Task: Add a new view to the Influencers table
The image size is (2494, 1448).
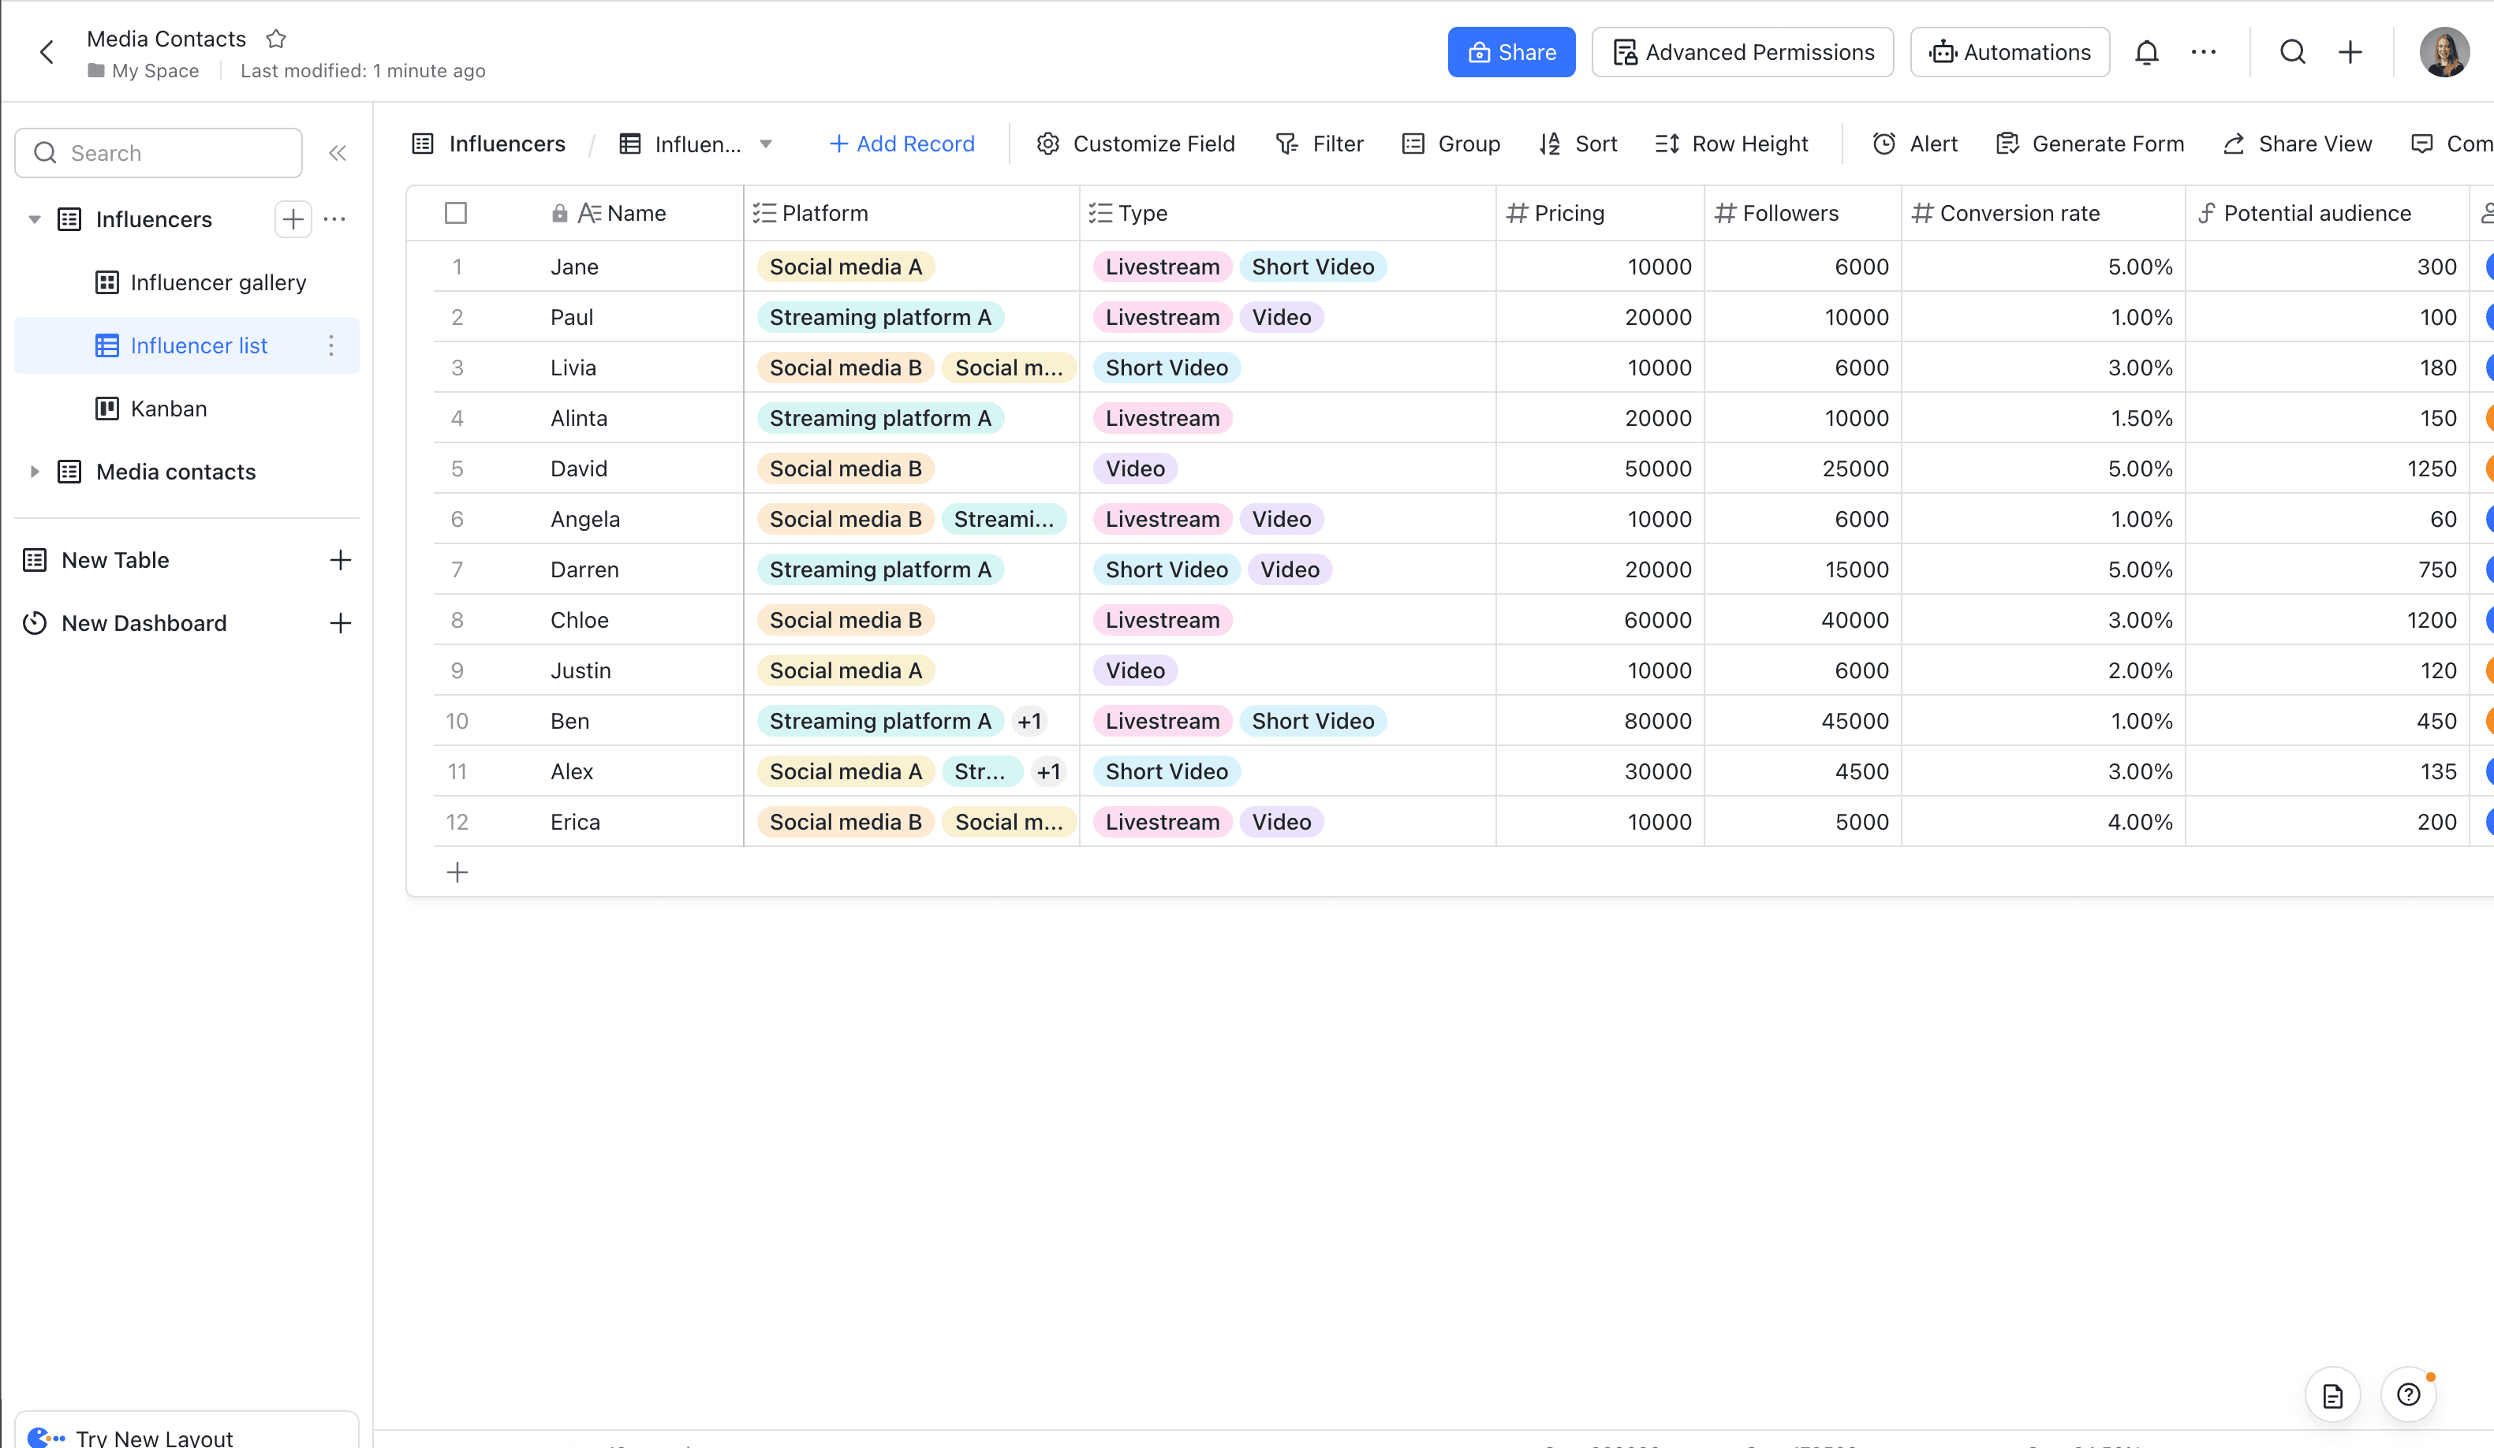Action: click(x=293, y=218)
